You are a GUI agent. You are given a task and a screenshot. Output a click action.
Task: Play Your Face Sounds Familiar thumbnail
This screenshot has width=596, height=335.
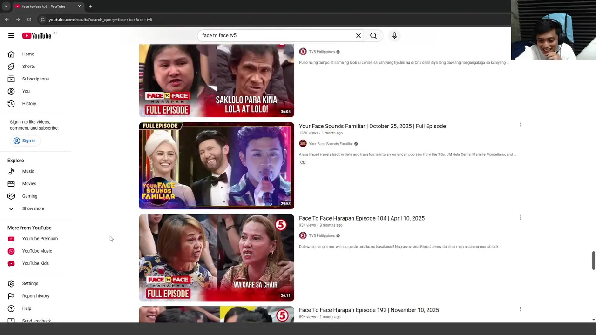[217, 166]
